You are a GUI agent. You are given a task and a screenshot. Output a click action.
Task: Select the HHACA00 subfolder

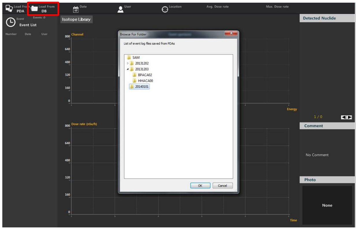[x=143, y=81]
